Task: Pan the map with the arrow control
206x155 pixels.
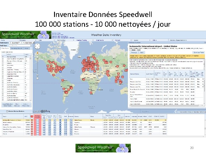Action: click(x=37, y=46)
